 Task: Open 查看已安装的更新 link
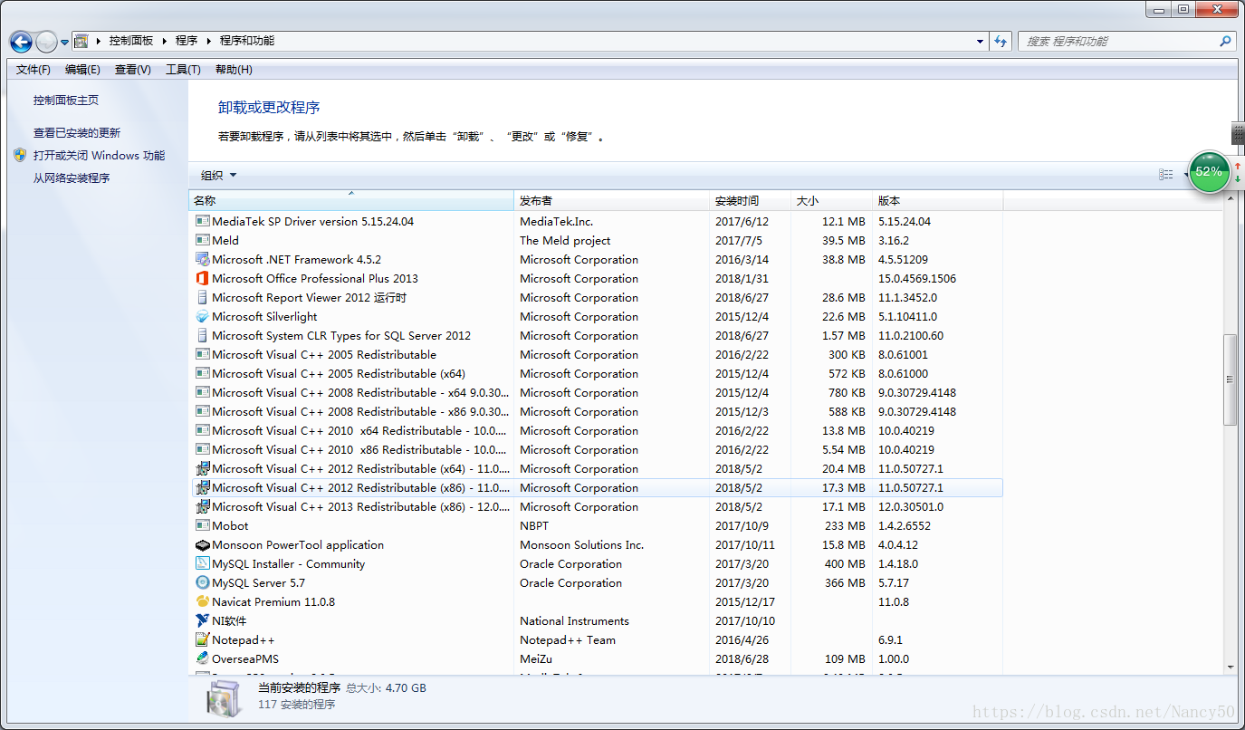coord(77,133)
